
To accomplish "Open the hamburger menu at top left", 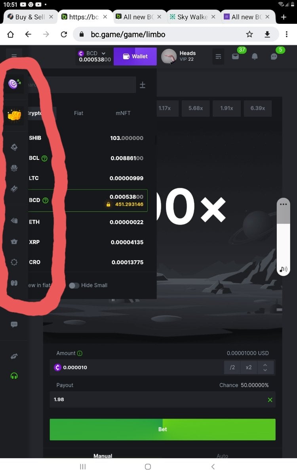I will pyautogui.click(x=14, y=56).
